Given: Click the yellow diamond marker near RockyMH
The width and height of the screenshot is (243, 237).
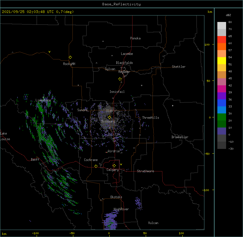Looking at the screenshot, I should coord(70,57).
